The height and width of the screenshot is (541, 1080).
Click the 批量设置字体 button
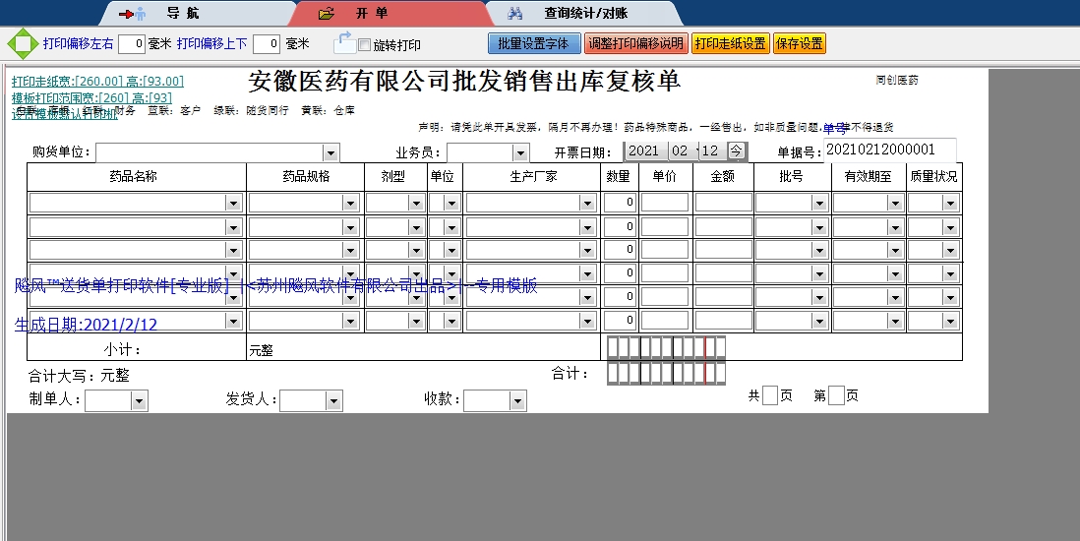pos(533,43)
